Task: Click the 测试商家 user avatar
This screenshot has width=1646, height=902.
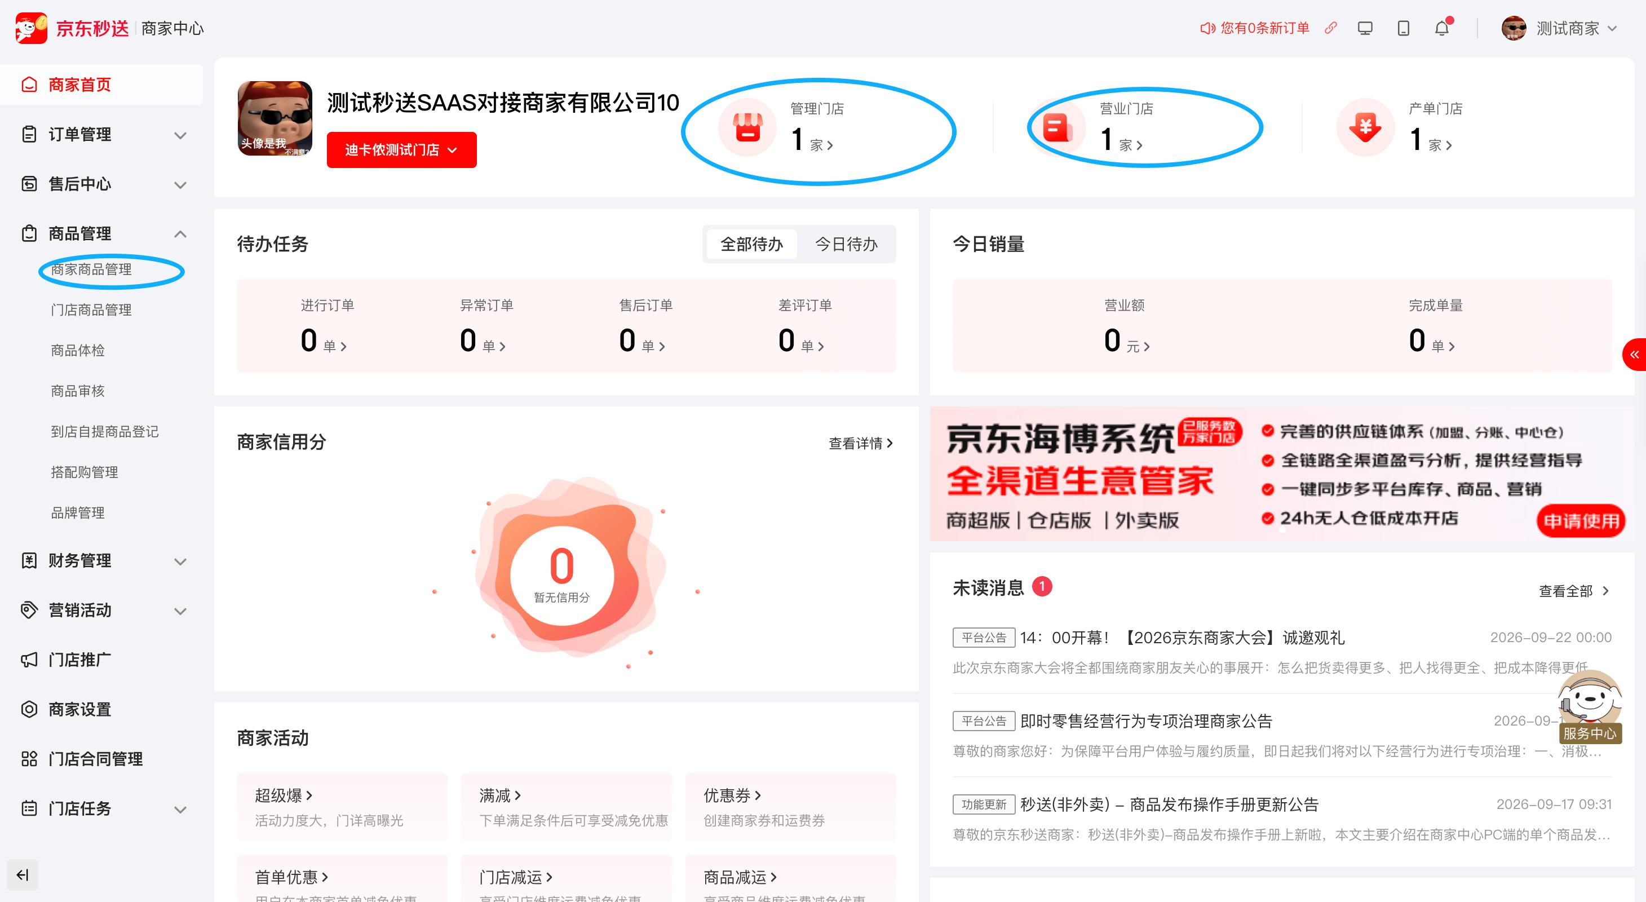Action: click(x=1514, y=28)
